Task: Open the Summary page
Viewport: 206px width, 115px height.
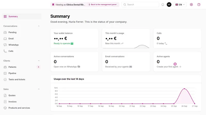Action: (22, 16)
